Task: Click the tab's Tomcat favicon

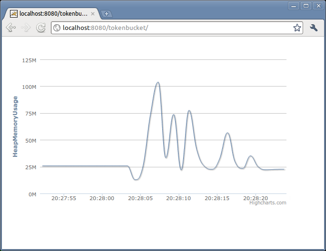Action: 14,14
